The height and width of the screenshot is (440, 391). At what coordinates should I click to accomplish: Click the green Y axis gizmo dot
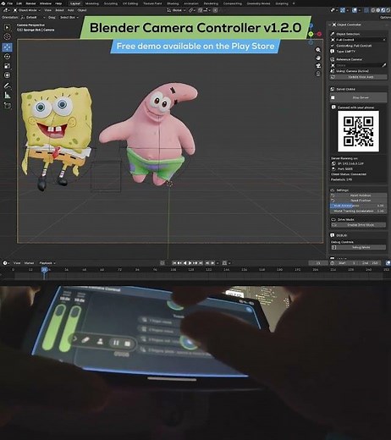[x=311, y=34]
